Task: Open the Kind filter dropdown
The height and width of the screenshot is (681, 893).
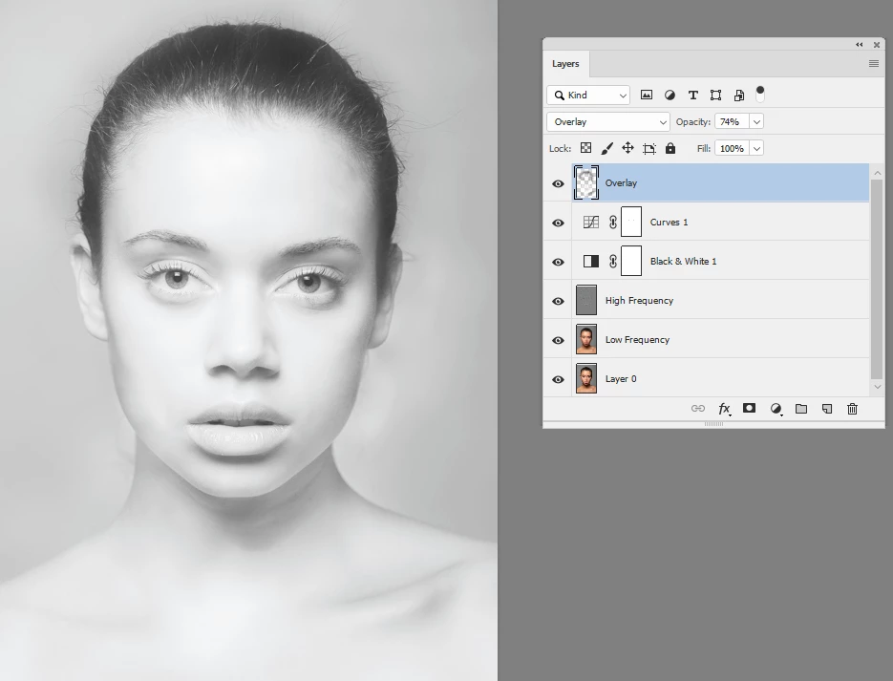Action: tap(588, 96)
